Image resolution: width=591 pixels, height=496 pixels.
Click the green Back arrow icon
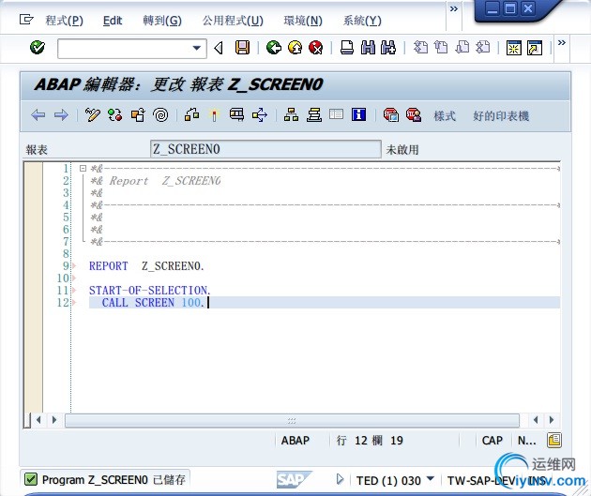(x=274, y=48)
